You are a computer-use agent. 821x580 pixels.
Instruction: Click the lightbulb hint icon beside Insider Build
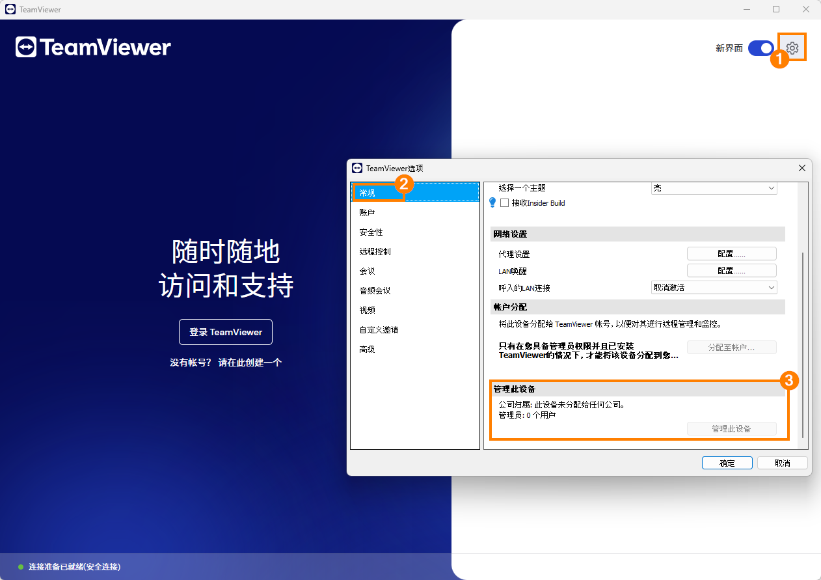(x=492, y=202)
